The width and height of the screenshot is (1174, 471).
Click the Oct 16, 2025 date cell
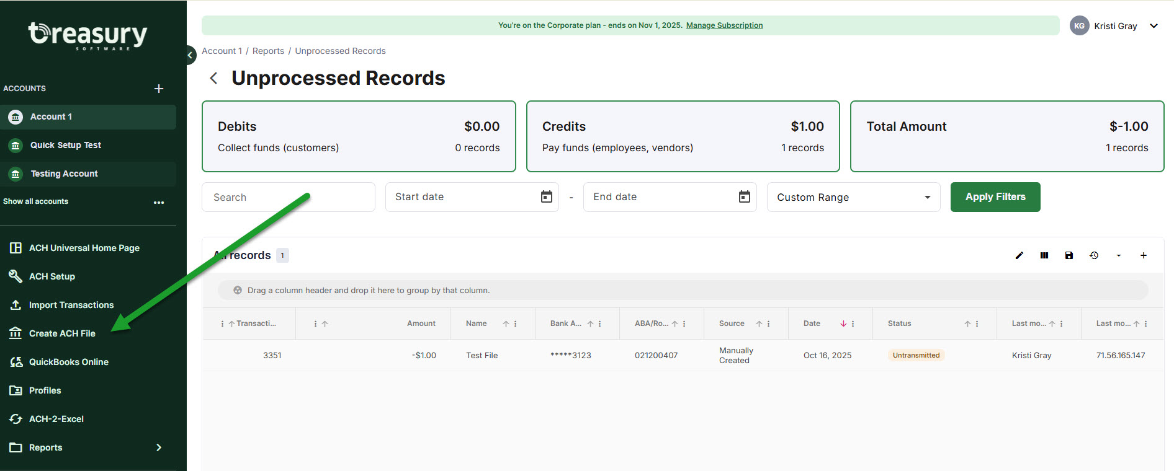(828, 356)
